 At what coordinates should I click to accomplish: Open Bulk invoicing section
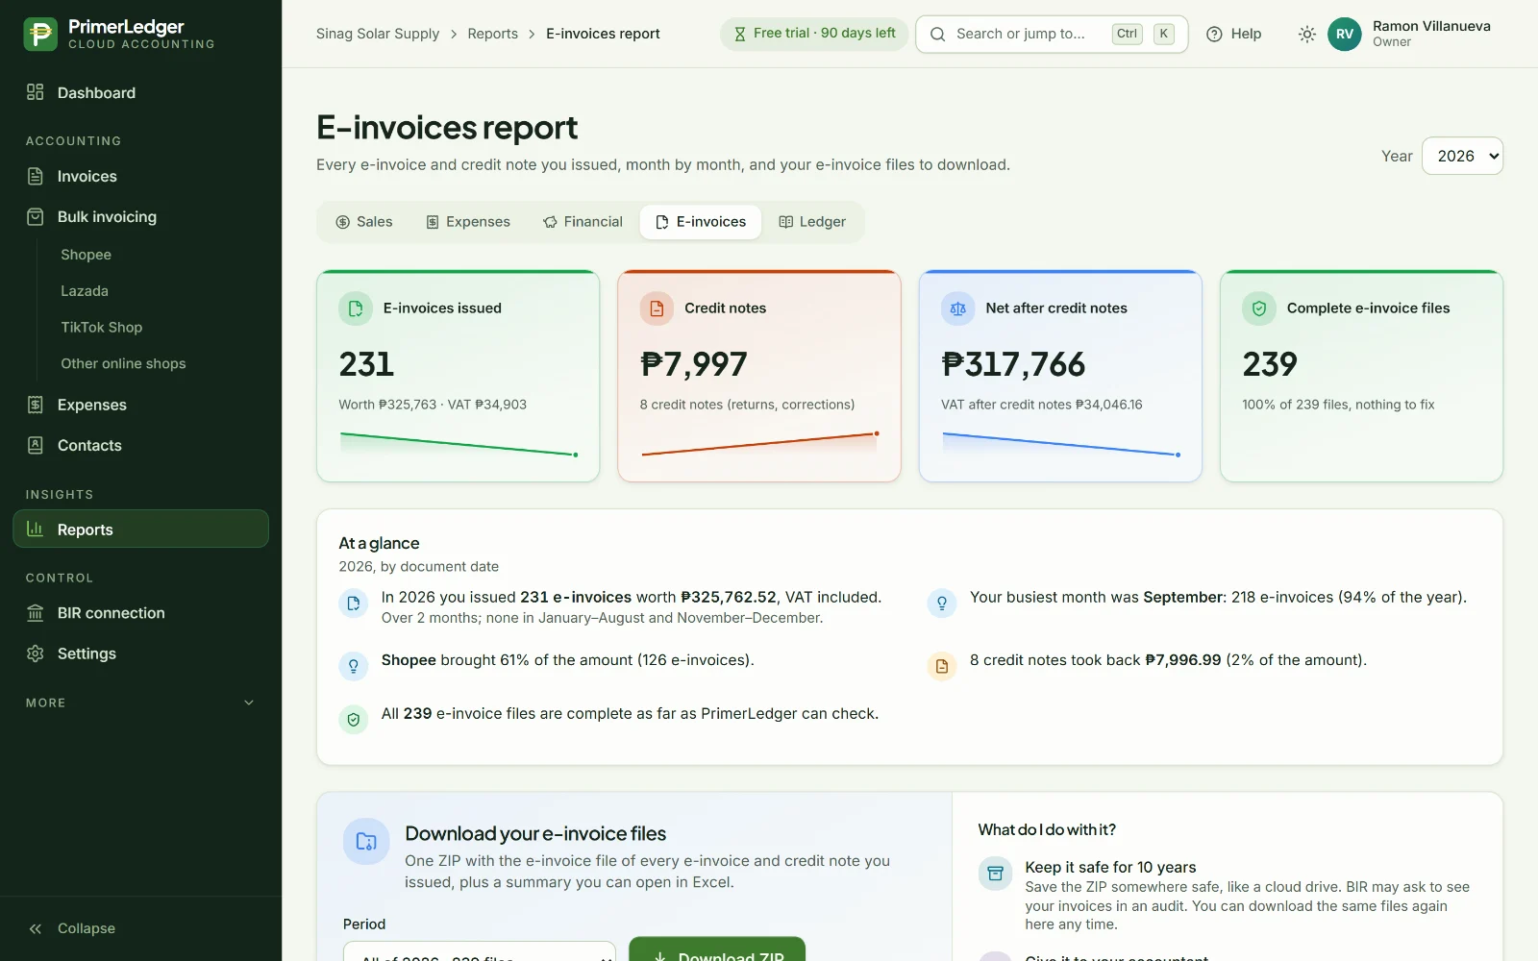coord(140,216)
